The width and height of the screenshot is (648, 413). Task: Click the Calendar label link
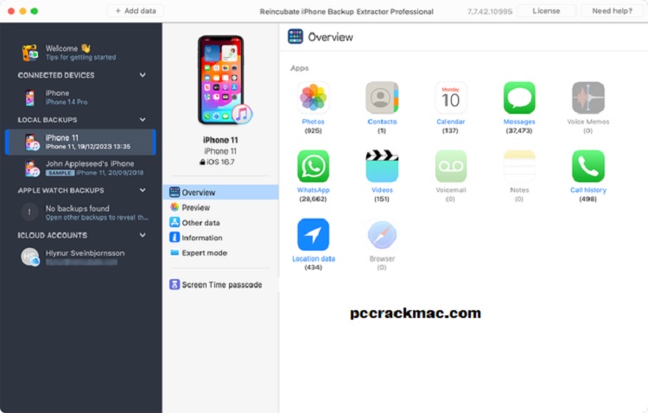pos(450,122)
